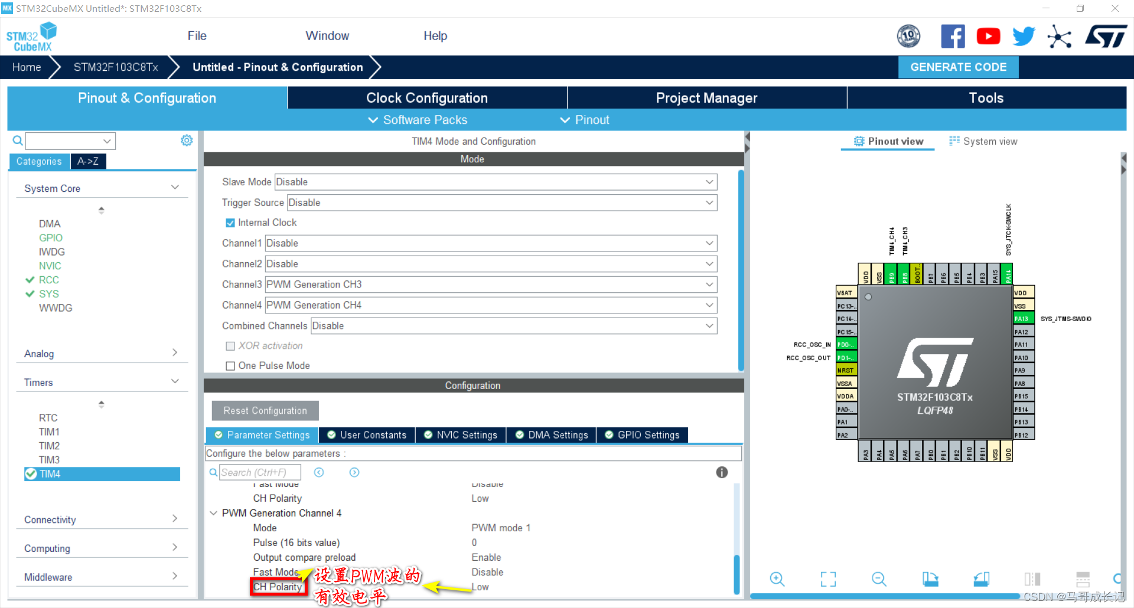Toggle the XOR activation checkbox
The width and height of the screenshot is (1134, 608).
230,346
